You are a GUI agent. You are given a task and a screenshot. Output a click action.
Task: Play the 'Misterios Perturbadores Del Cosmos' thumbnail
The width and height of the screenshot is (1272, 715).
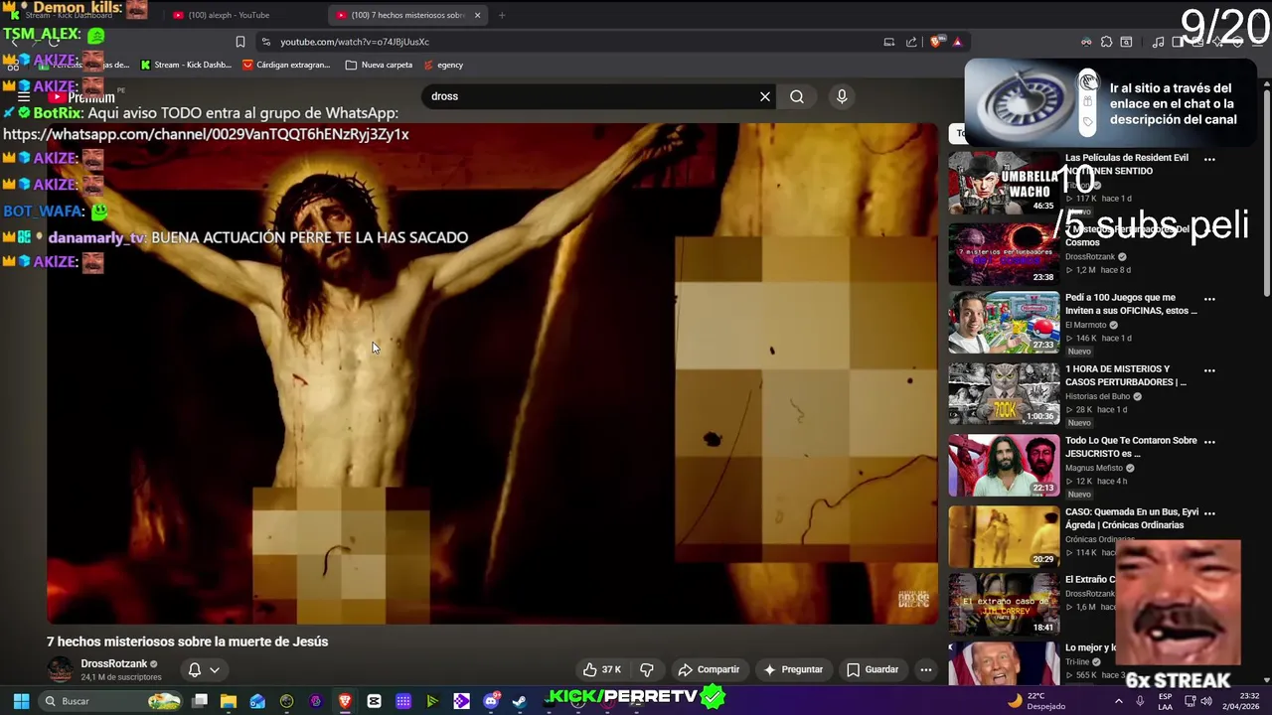tap(1004, 254)
